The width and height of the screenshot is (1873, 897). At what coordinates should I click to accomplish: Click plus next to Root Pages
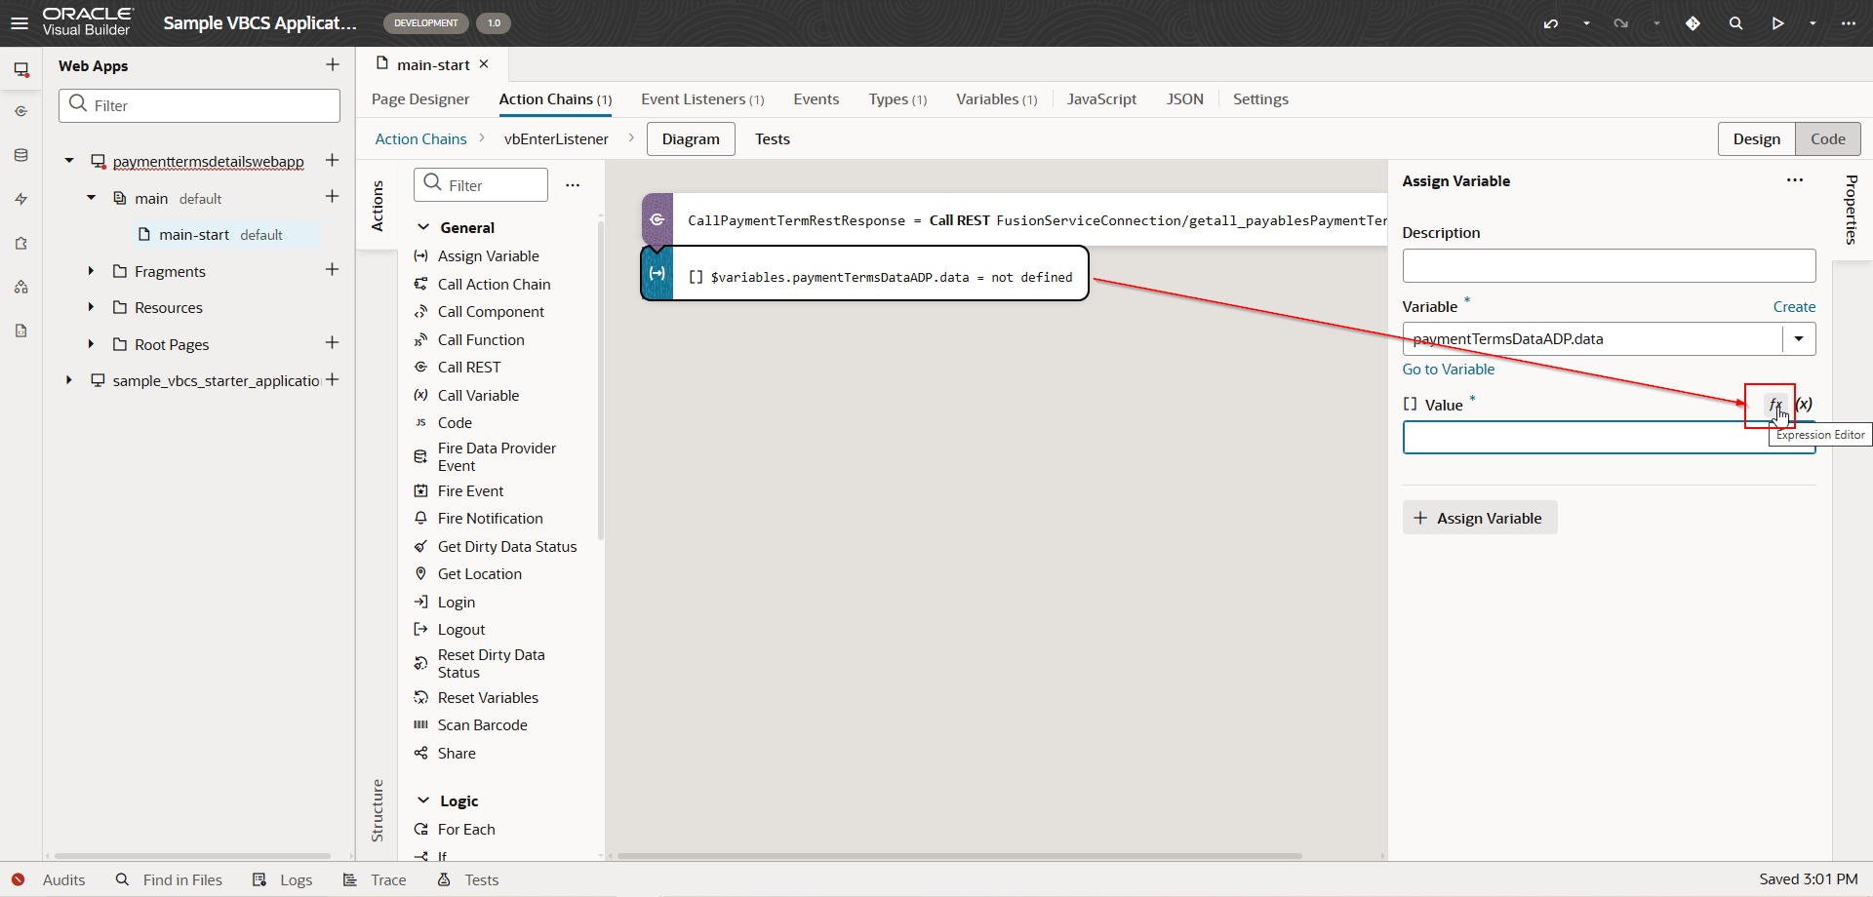tap(332, 342)
